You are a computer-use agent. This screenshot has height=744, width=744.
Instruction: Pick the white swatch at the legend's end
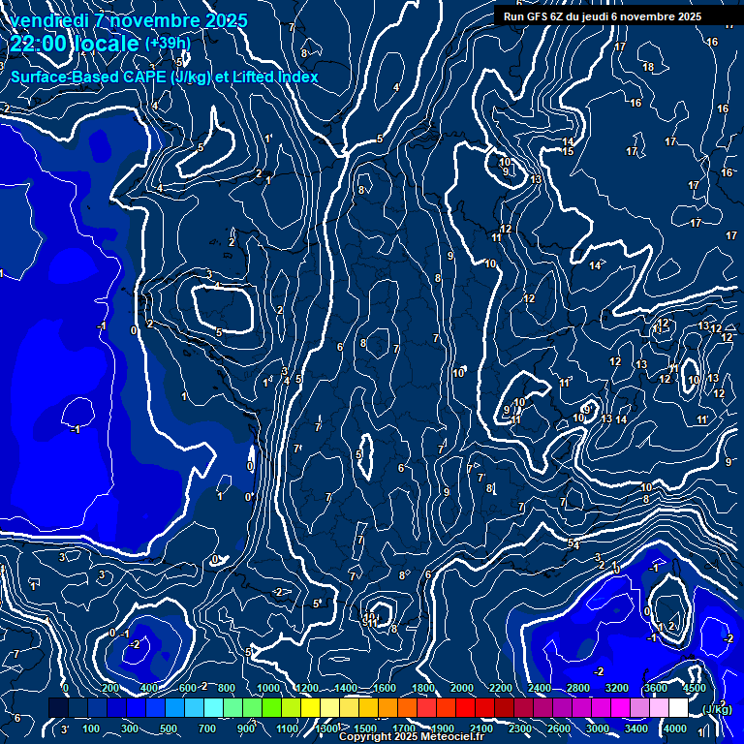(678, 707)
